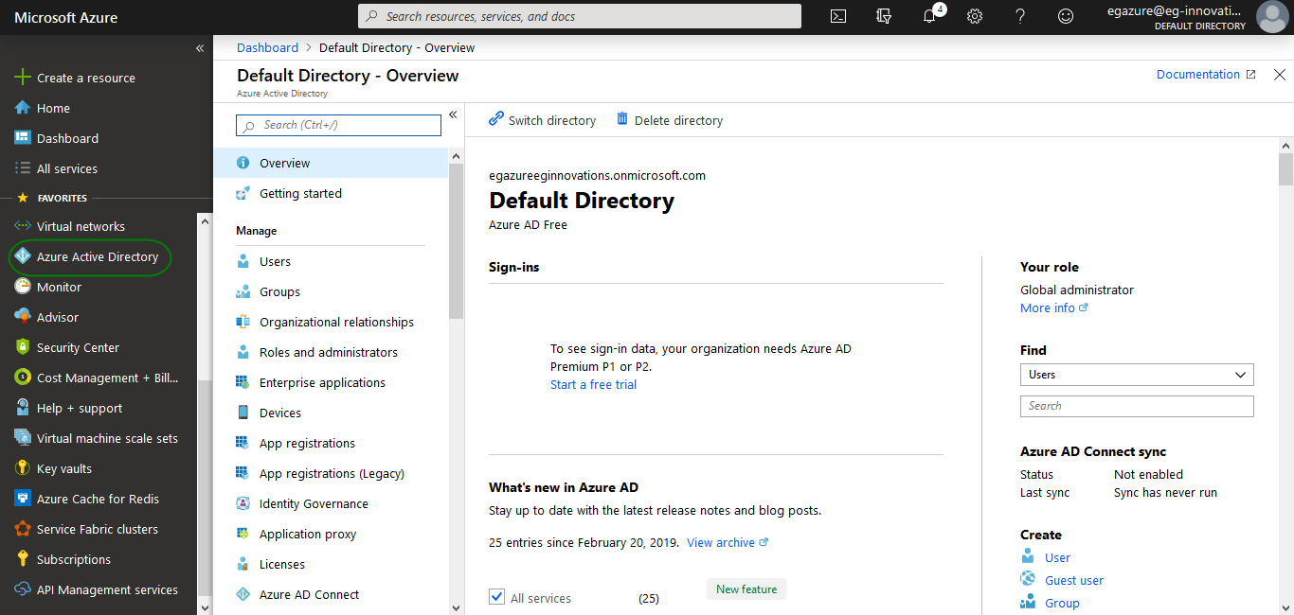This screenshot has height=615, width=1294.
Task: Click the Service Fabric clusters icon
Action: 23,529
